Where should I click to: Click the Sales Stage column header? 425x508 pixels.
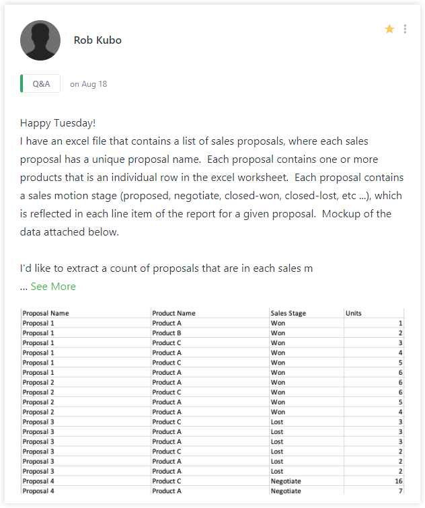coord(288,314)
